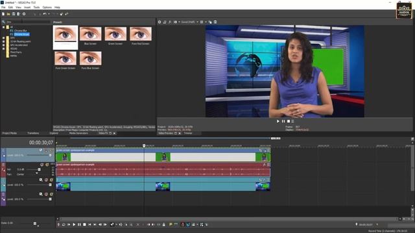The image size is (415, 233).
Task: Adjust the audio track Vol slider
Action: click(39, 170)
